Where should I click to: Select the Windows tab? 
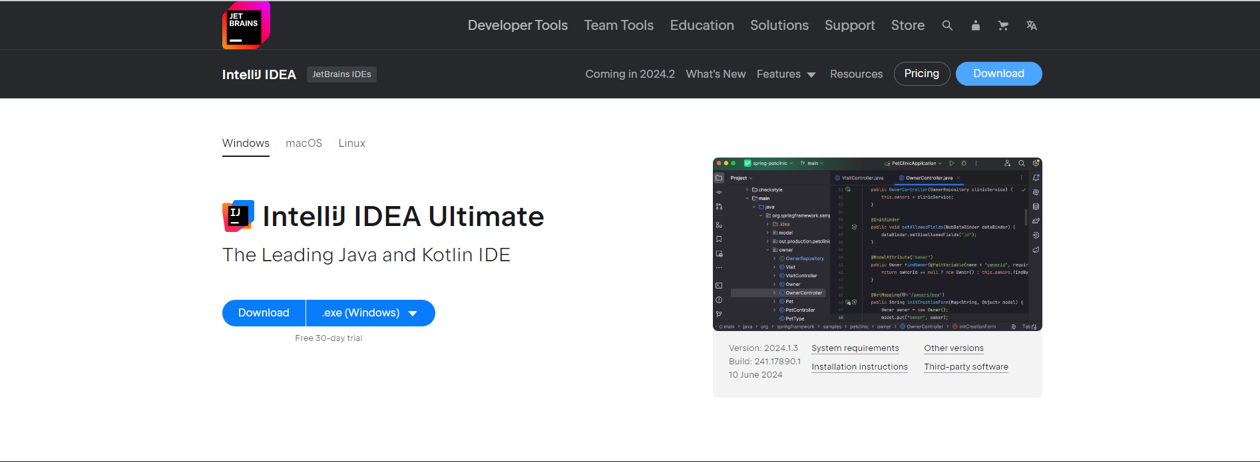(x=246, y=143)
